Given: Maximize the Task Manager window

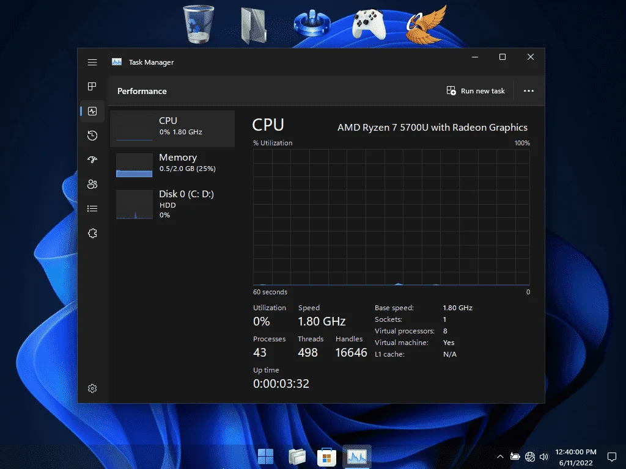Looking at the screenshot, I should (503, 57).
